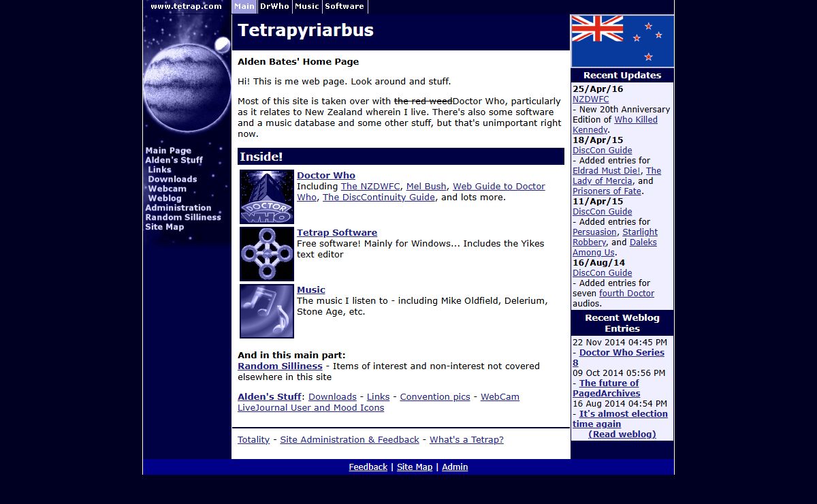This screenshot has height=504, width=817.
Task: Click the Feedback link in footer bar
Action: pyautogui.click(x=368, y=467)
